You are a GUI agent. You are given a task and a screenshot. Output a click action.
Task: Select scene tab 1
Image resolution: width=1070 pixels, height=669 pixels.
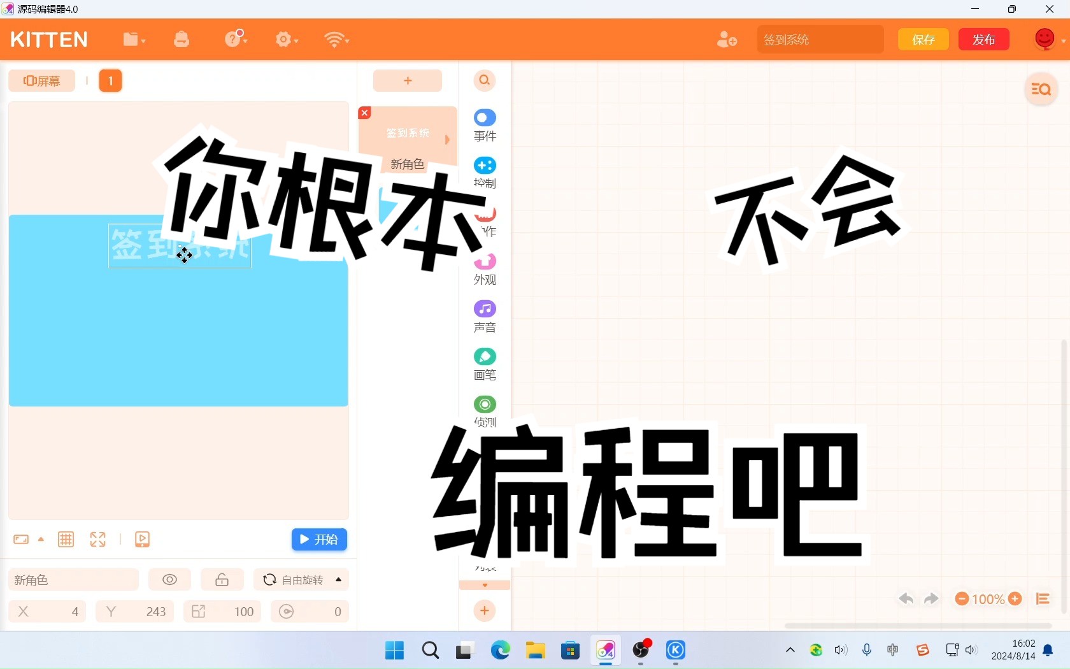point(111,80)
